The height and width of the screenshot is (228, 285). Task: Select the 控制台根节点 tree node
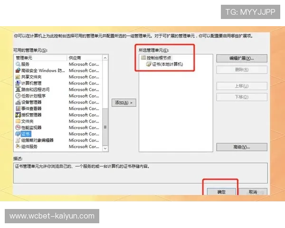[159, 58]
